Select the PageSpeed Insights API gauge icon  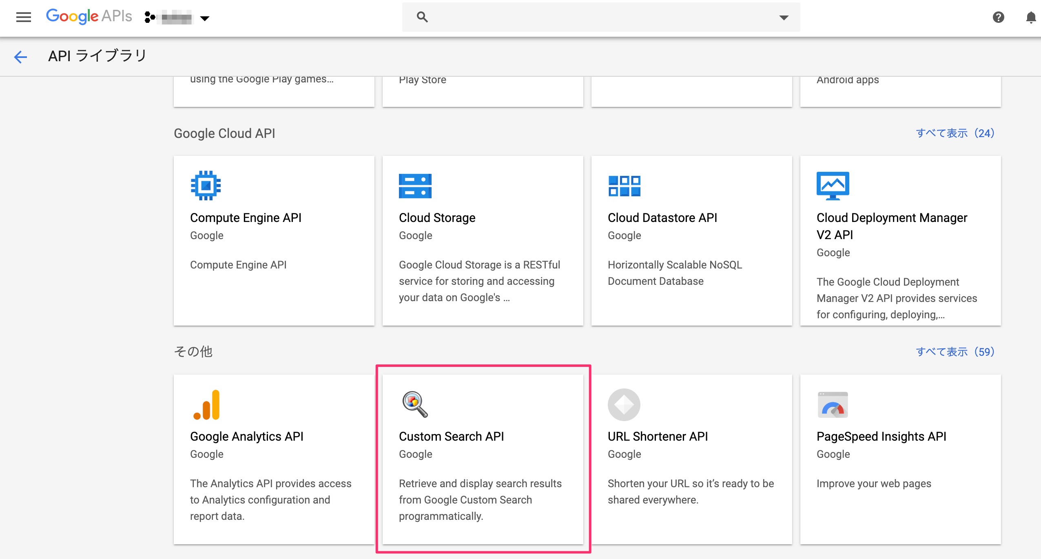pyautogui.click(x=832, y=404)
